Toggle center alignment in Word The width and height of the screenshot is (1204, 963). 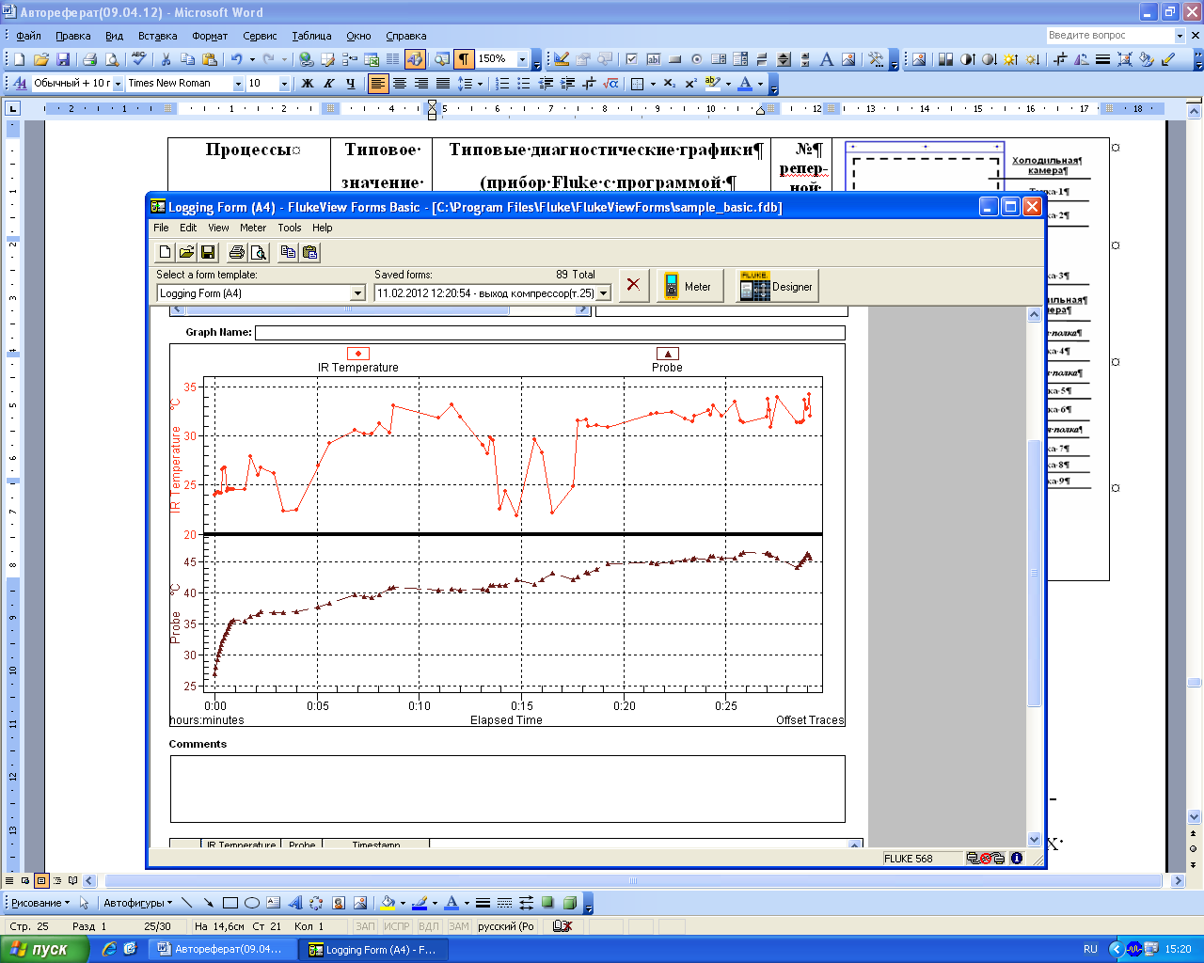point(400,84)
